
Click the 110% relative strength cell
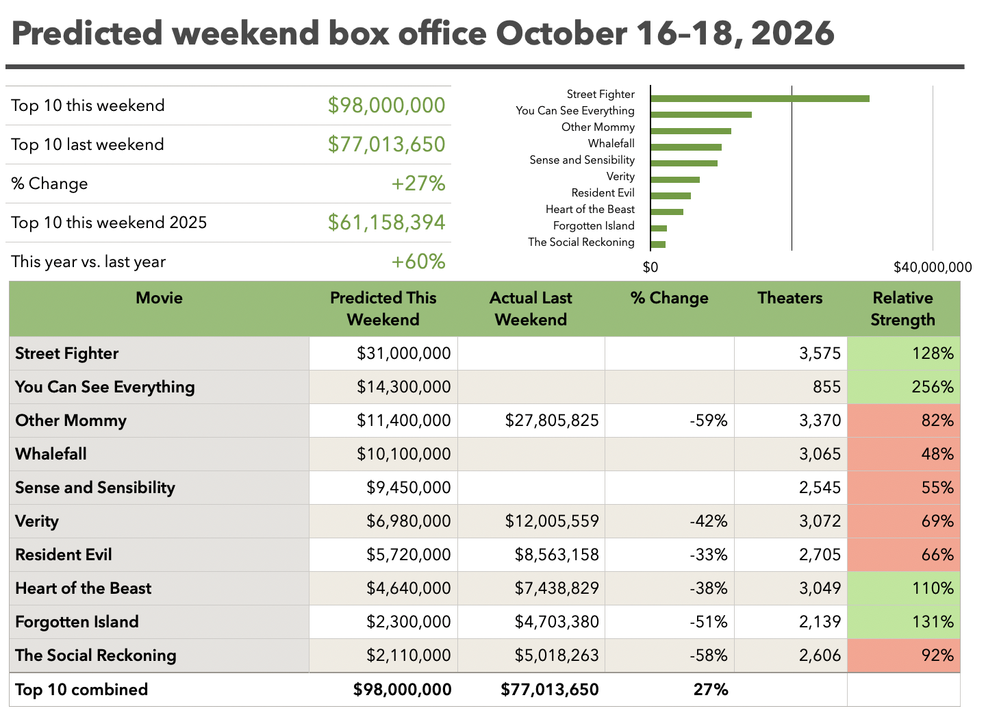pyautogui.click(x=903, y=588)
